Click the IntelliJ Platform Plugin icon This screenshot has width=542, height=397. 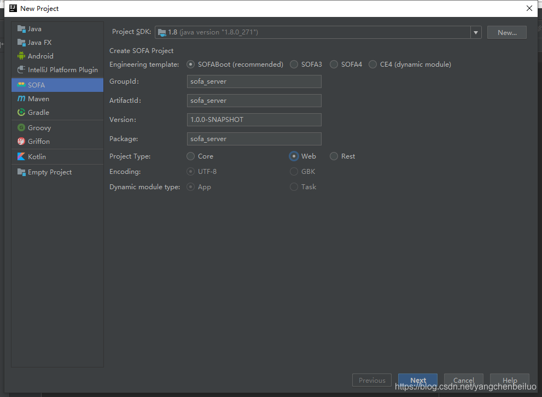[x=21, y=69]
